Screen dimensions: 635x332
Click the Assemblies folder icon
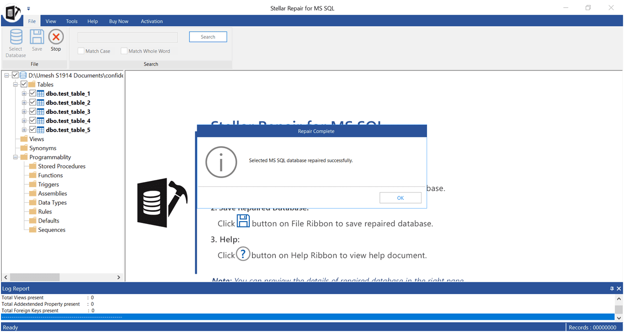point(33,193)
